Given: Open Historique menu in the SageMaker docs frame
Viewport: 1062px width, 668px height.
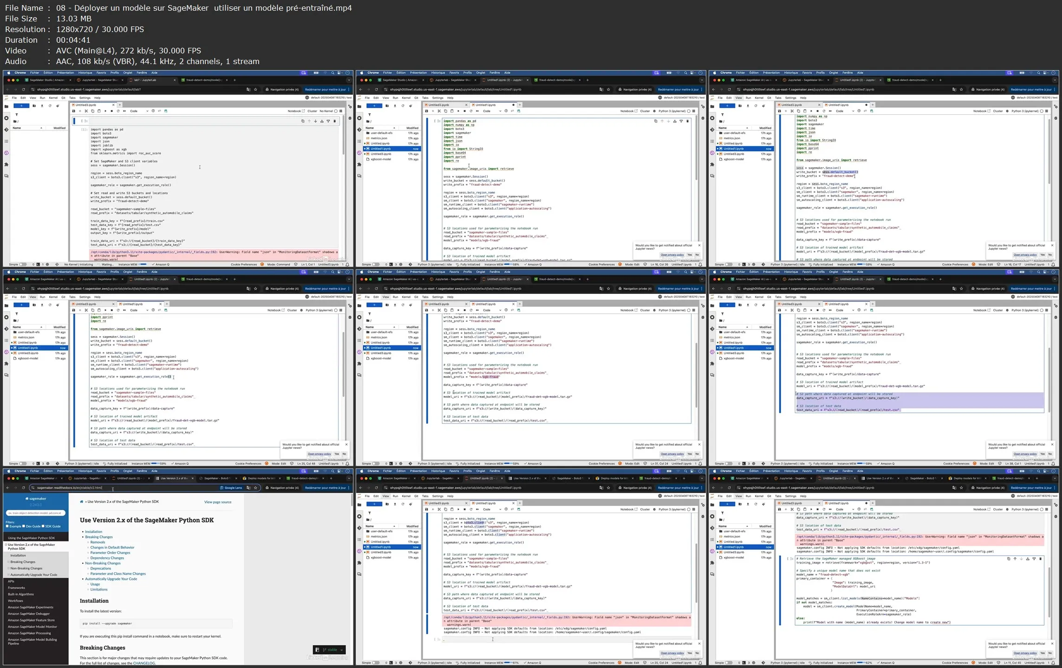Looking at the screenshot, I should 85,471.
